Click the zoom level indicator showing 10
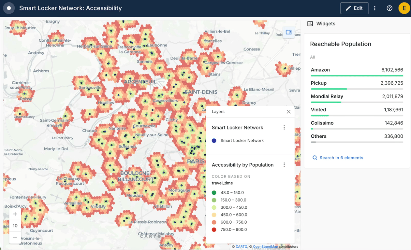Image resolution: width=411 pixels, height=250 pixels. pos(15,226)
